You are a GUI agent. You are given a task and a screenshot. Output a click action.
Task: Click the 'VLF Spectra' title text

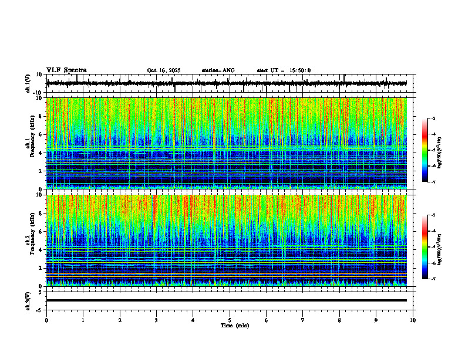click(x=66, y=70)
